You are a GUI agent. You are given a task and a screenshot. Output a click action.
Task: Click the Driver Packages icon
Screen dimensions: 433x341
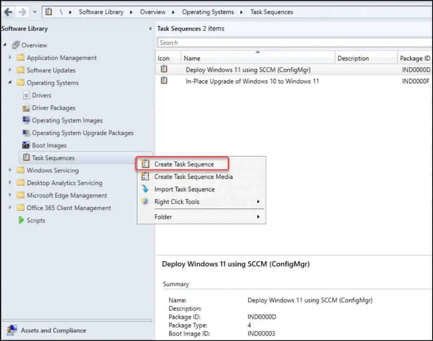(26, 108)
